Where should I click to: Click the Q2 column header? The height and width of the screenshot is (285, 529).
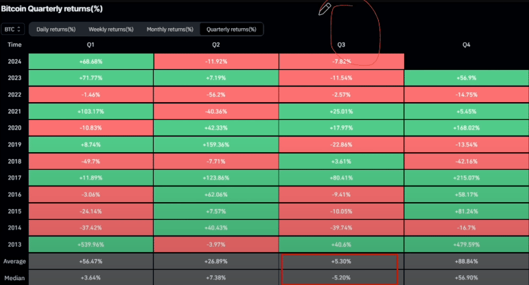[216, 45]
